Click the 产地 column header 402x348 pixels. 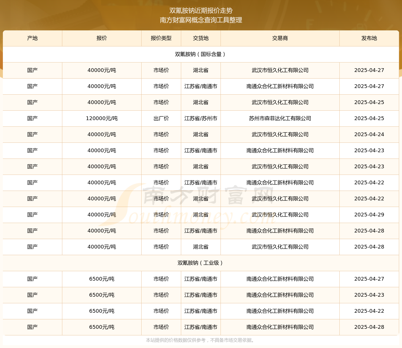32,38
